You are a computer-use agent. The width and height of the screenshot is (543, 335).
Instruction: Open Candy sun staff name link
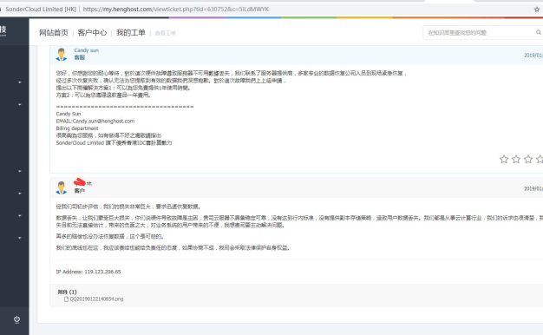point(86,50)
